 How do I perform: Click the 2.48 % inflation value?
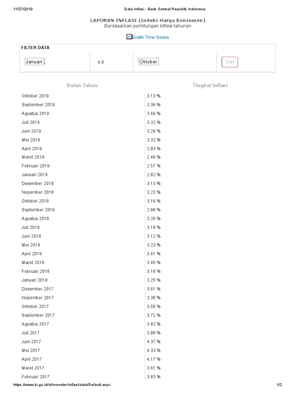[x=154, y=157]
